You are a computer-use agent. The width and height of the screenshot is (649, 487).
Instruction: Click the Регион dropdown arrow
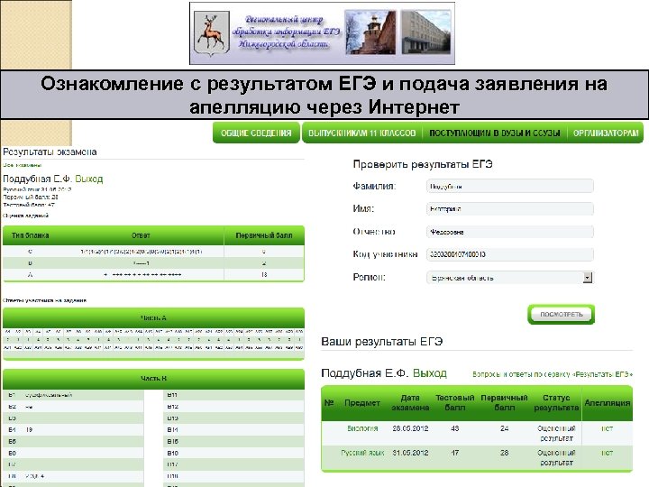coord(588,278)
